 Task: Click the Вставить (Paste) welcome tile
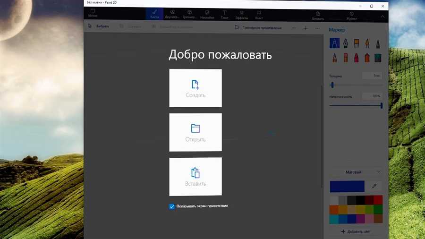[x=195, y=177]
